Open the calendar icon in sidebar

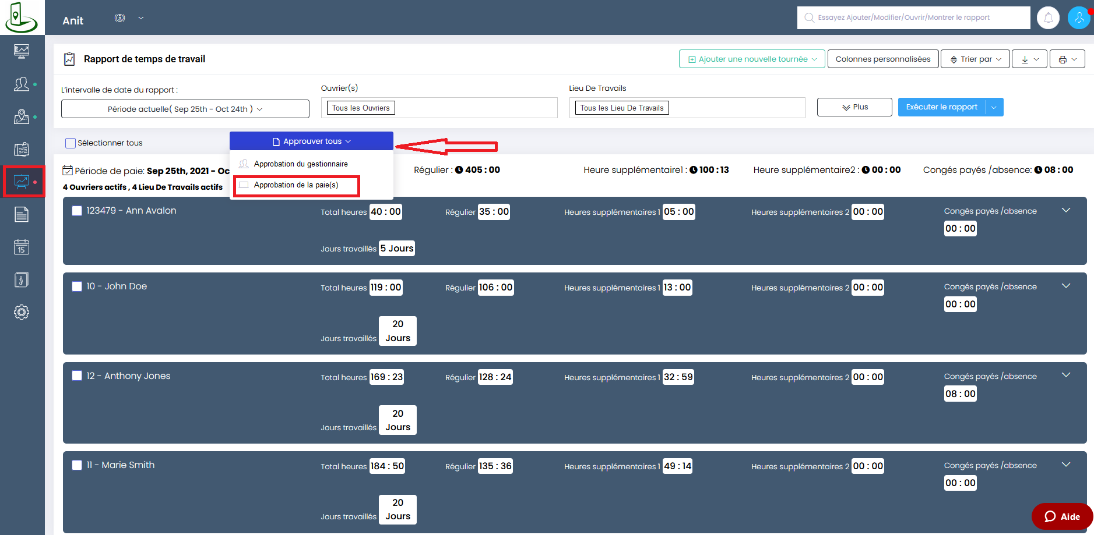click(x=22, y=247)
